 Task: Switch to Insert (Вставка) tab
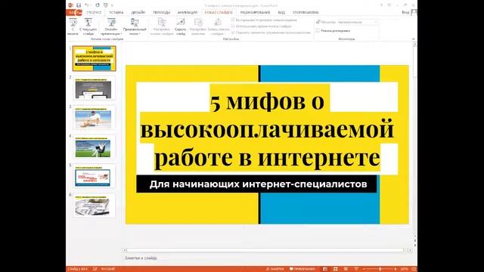tap(116, 12)
